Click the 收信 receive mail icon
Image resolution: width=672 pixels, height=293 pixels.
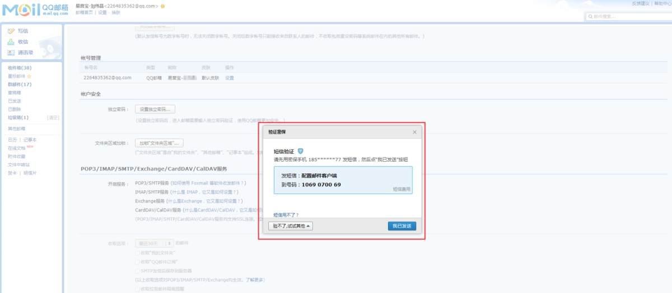click(11, 42)
